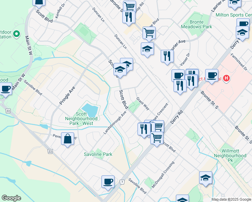Select the lowest restaurant marker in the Derry Rd cluster
Image resolution: width=252 pixels, height=202 pixels.
pyautogui.click(x=180, y=86)
